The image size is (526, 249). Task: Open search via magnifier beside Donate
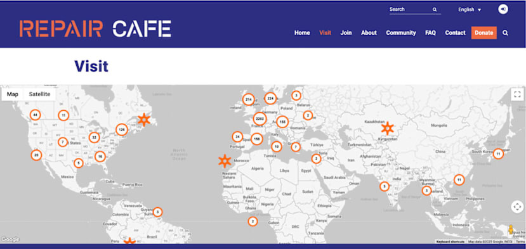click(x=505, y=33)
